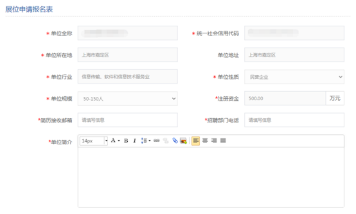Align text left in editor
This screenshot has width=356, height=214.
coord(196,141)
